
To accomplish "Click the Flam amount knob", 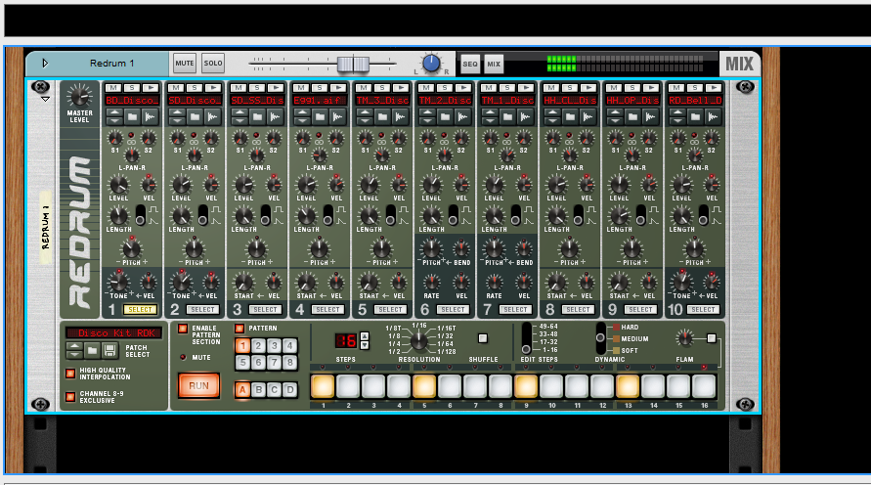I will pos(684,337).
